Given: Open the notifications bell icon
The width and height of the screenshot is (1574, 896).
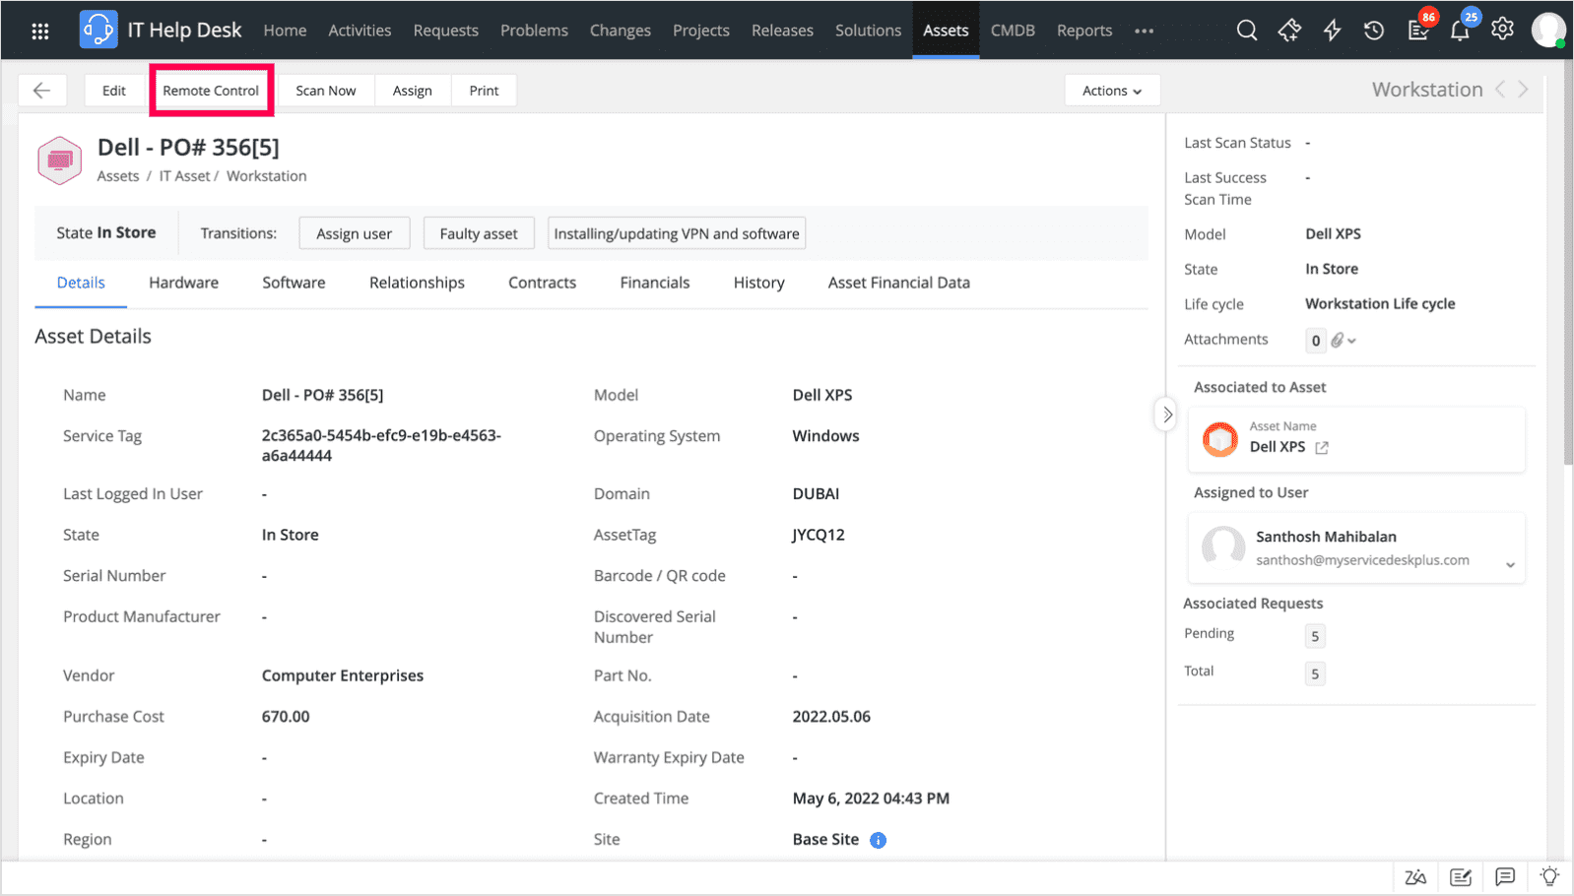Looking at the screenshot, I should [1459, 31].
